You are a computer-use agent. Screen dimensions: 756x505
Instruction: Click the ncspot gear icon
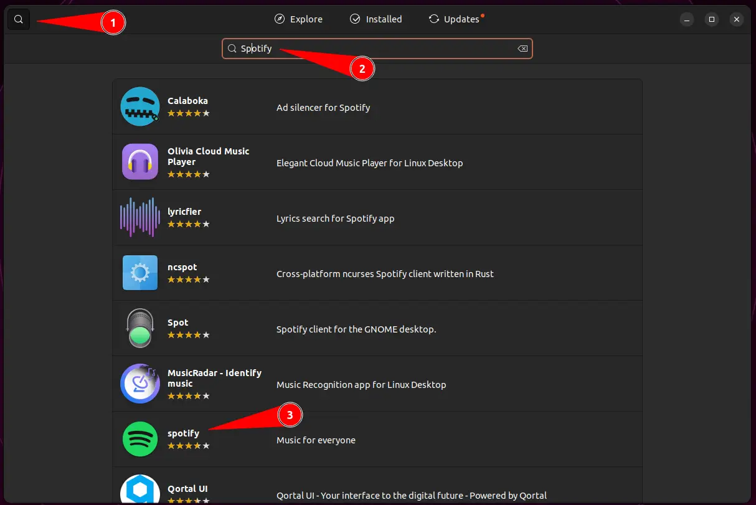coord(140,273)
